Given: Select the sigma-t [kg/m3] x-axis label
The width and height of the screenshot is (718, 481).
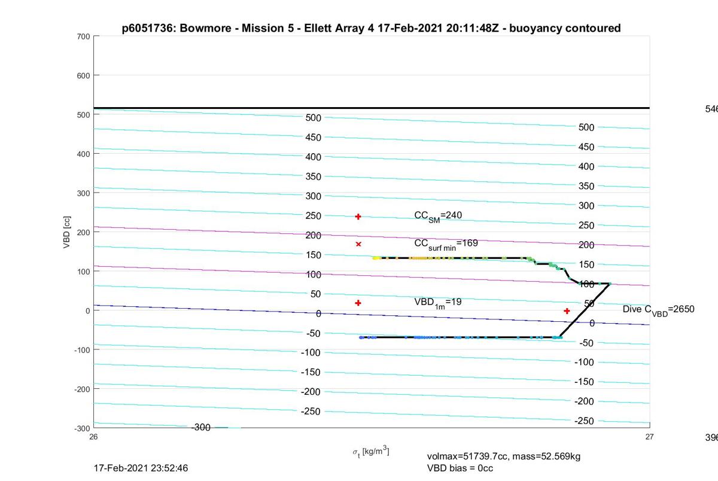Looking at the screenshot, I should 370,452.
